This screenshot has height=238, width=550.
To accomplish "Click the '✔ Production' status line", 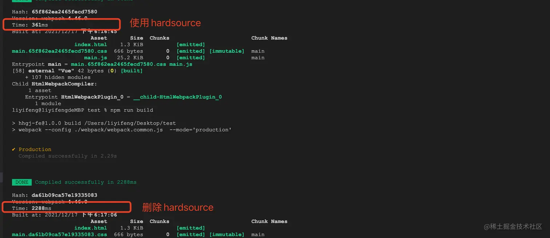I will point(32,149).
